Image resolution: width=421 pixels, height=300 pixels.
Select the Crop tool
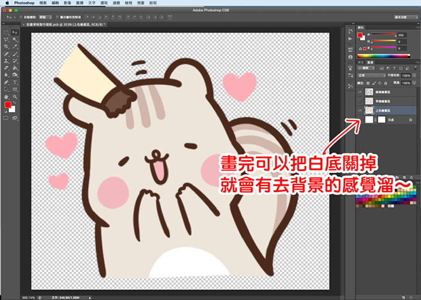tap(6, 47)
